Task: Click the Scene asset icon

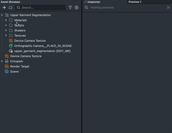Action: click(x=7, y=72)
